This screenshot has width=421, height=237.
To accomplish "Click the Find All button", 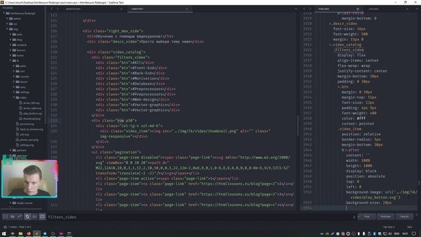I will point(405,217).
